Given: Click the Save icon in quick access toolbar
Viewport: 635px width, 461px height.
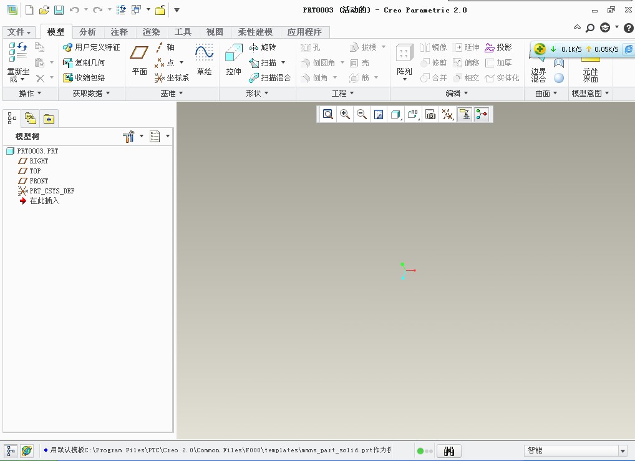Looking at the screenshot, I should 59,10.
